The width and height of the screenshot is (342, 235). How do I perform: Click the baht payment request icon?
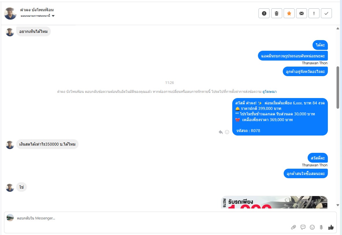click(321, 228)
